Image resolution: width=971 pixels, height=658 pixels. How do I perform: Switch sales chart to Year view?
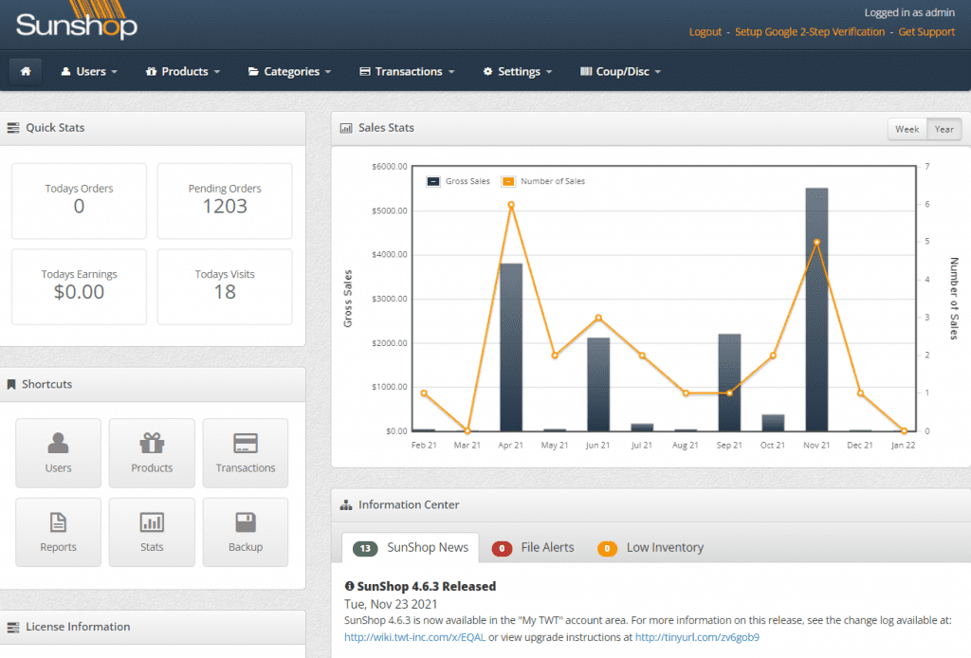pos(944,129)
